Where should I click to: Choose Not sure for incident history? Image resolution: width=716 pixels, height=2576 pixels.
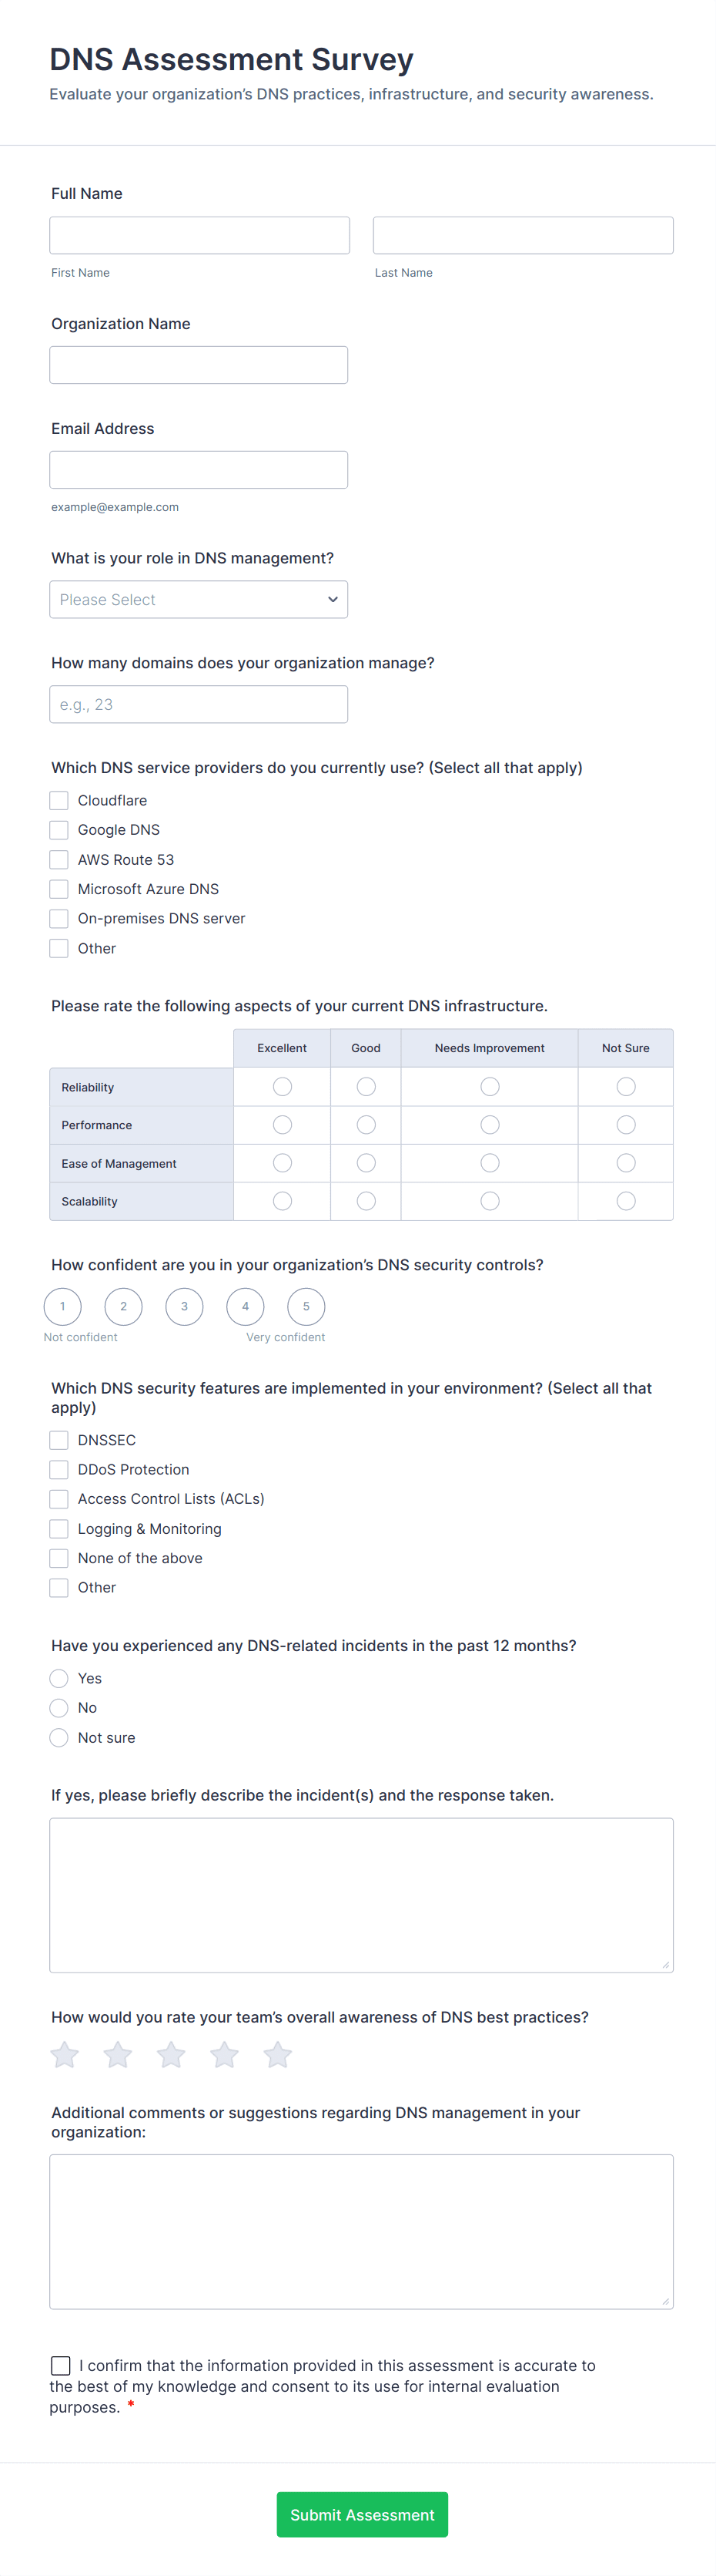click(59, 1737)
